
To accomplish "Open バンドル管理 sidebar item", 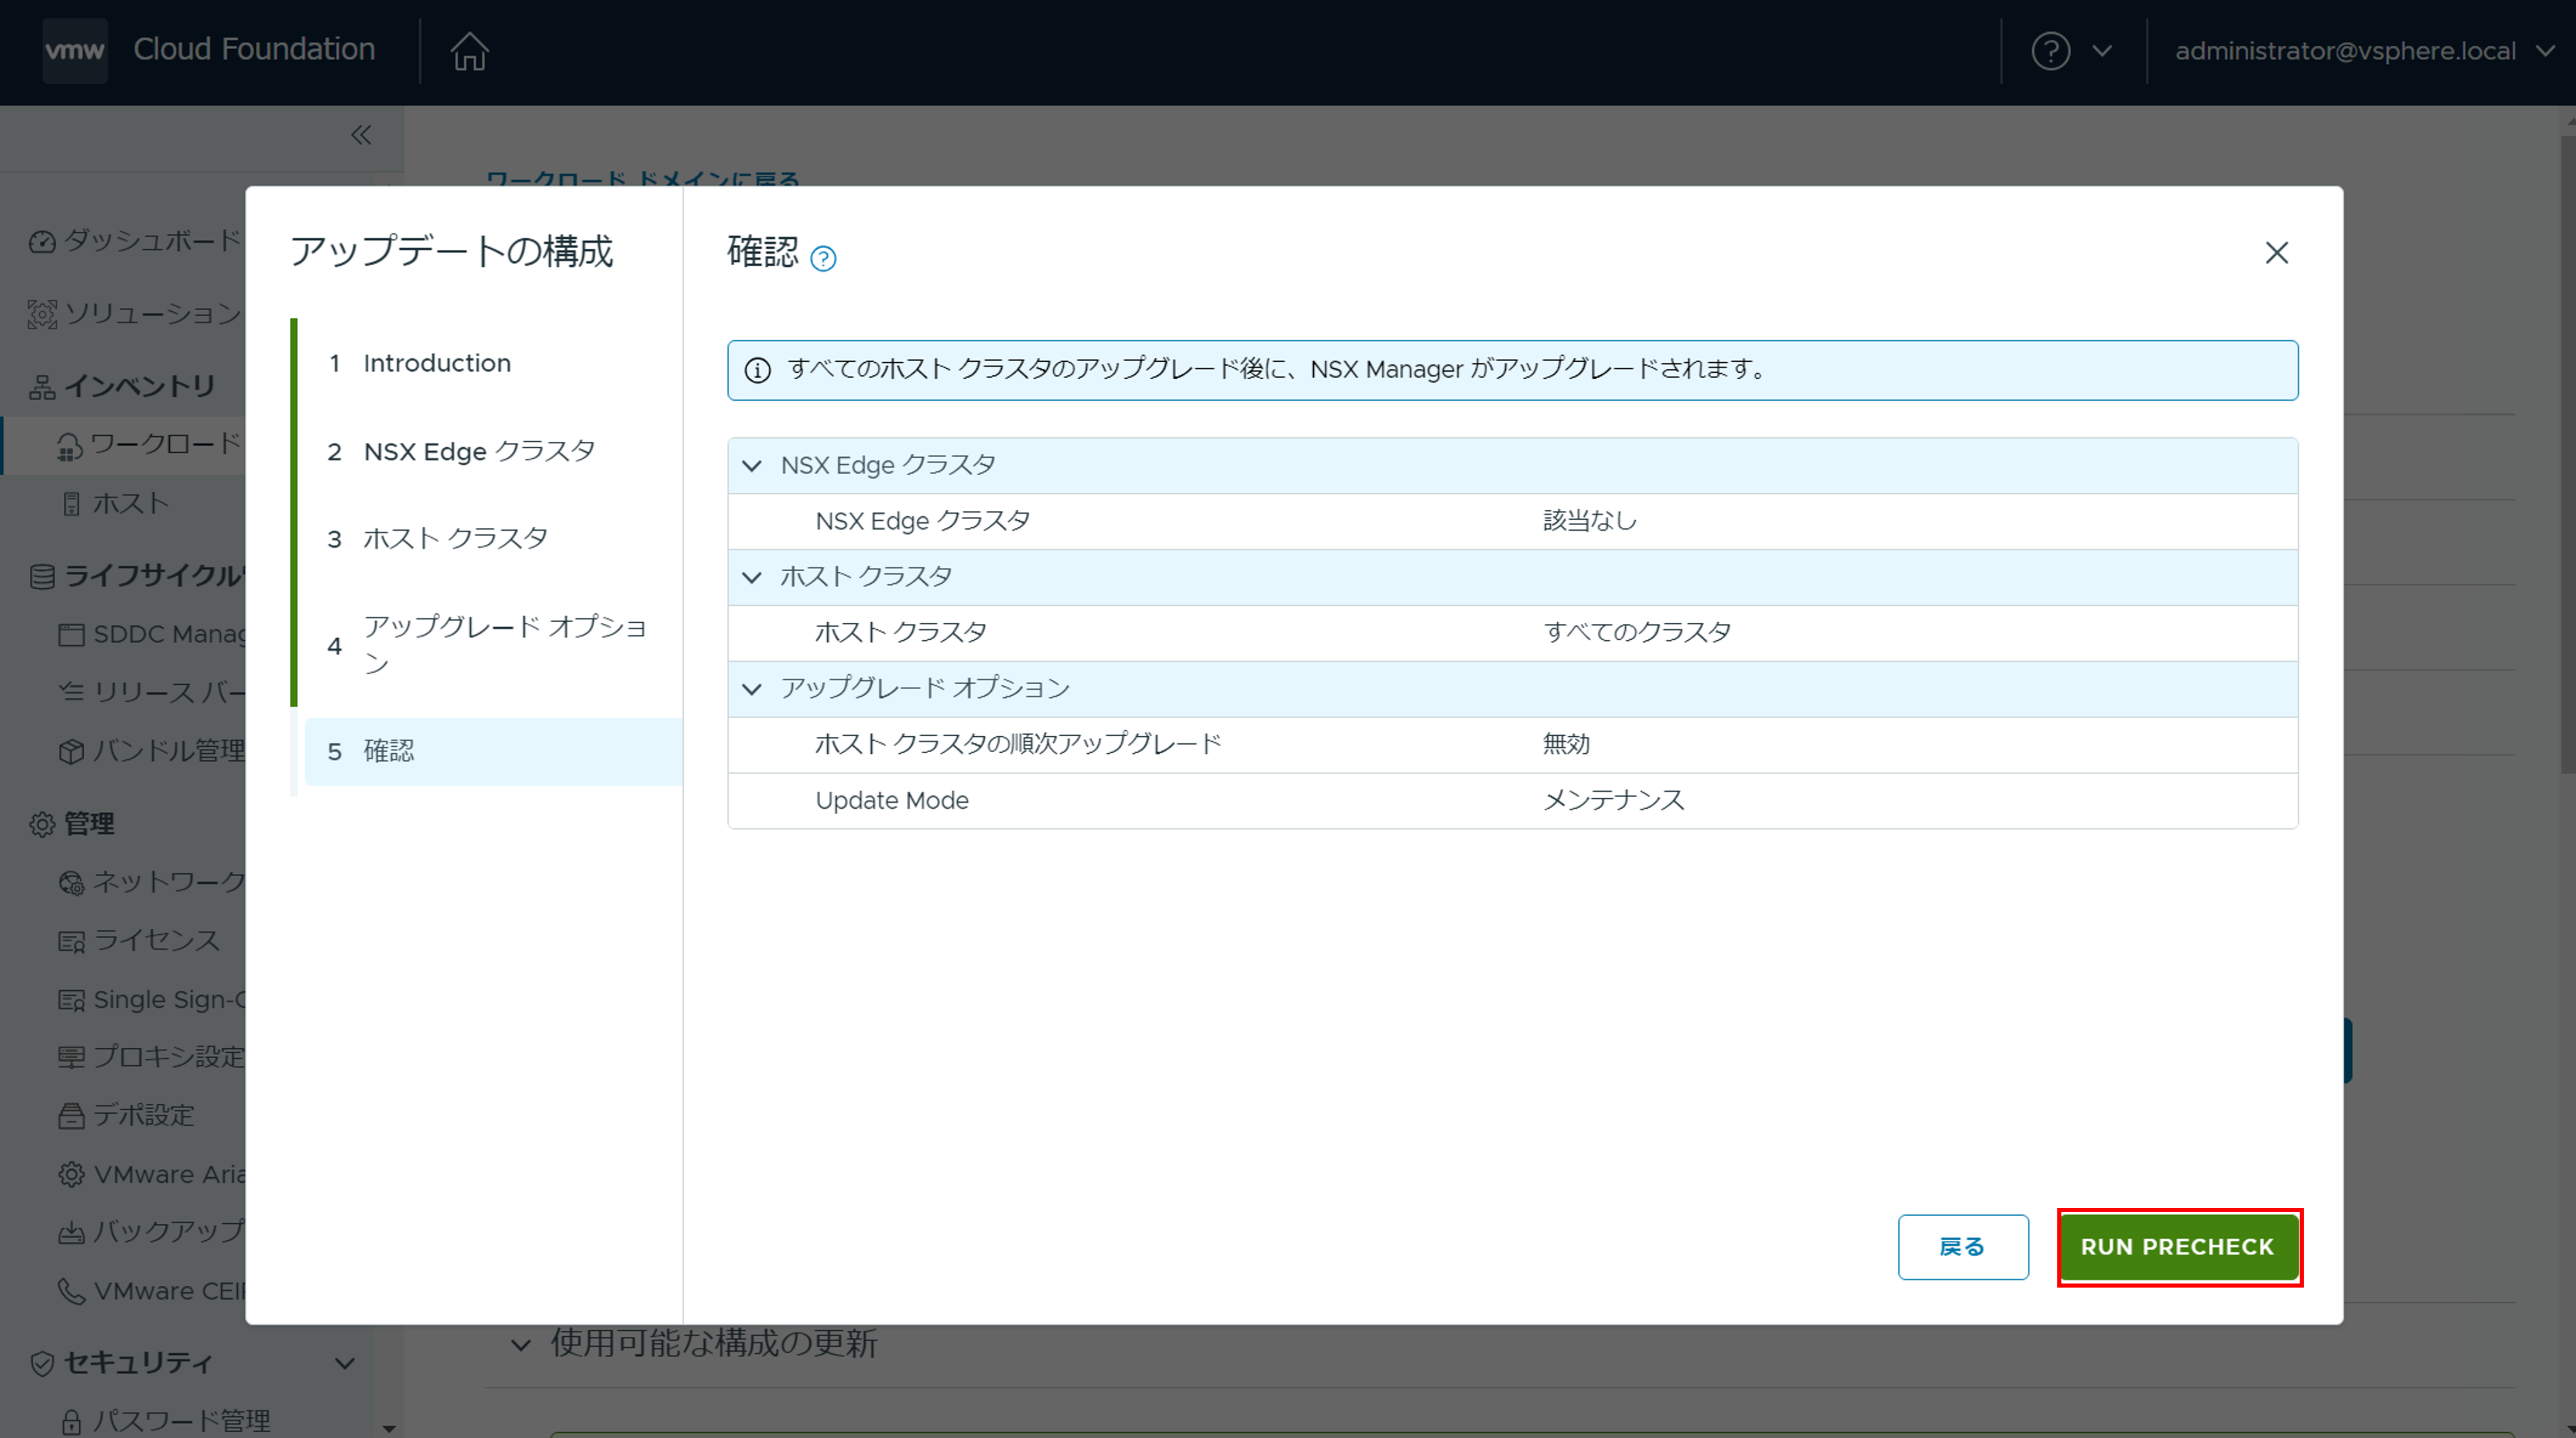I will coord(152,751).
